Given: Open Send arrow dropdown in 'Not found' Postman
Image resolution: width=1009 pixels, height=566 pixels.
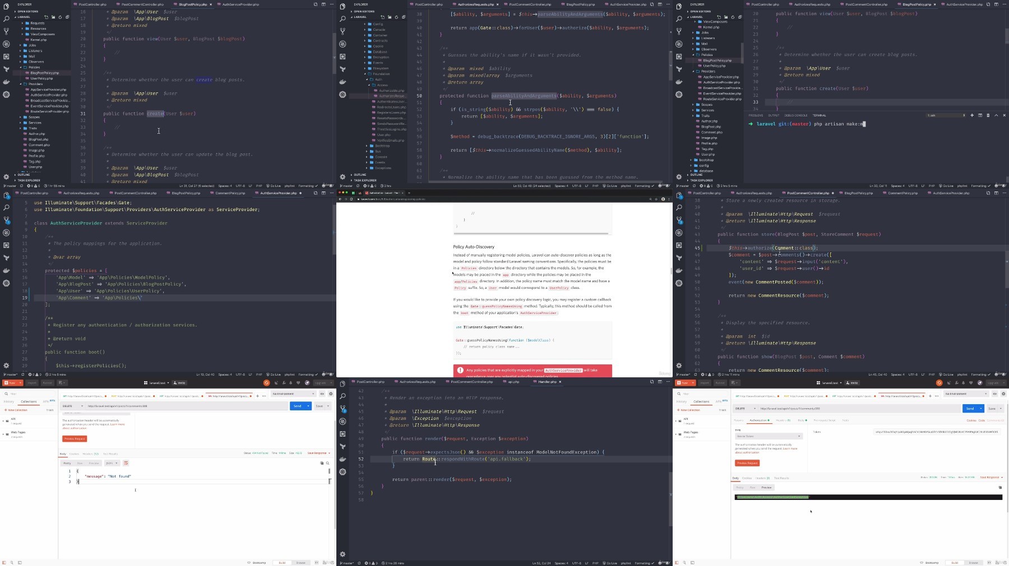Looking at the screenshot, I should [x=308, y=406].
